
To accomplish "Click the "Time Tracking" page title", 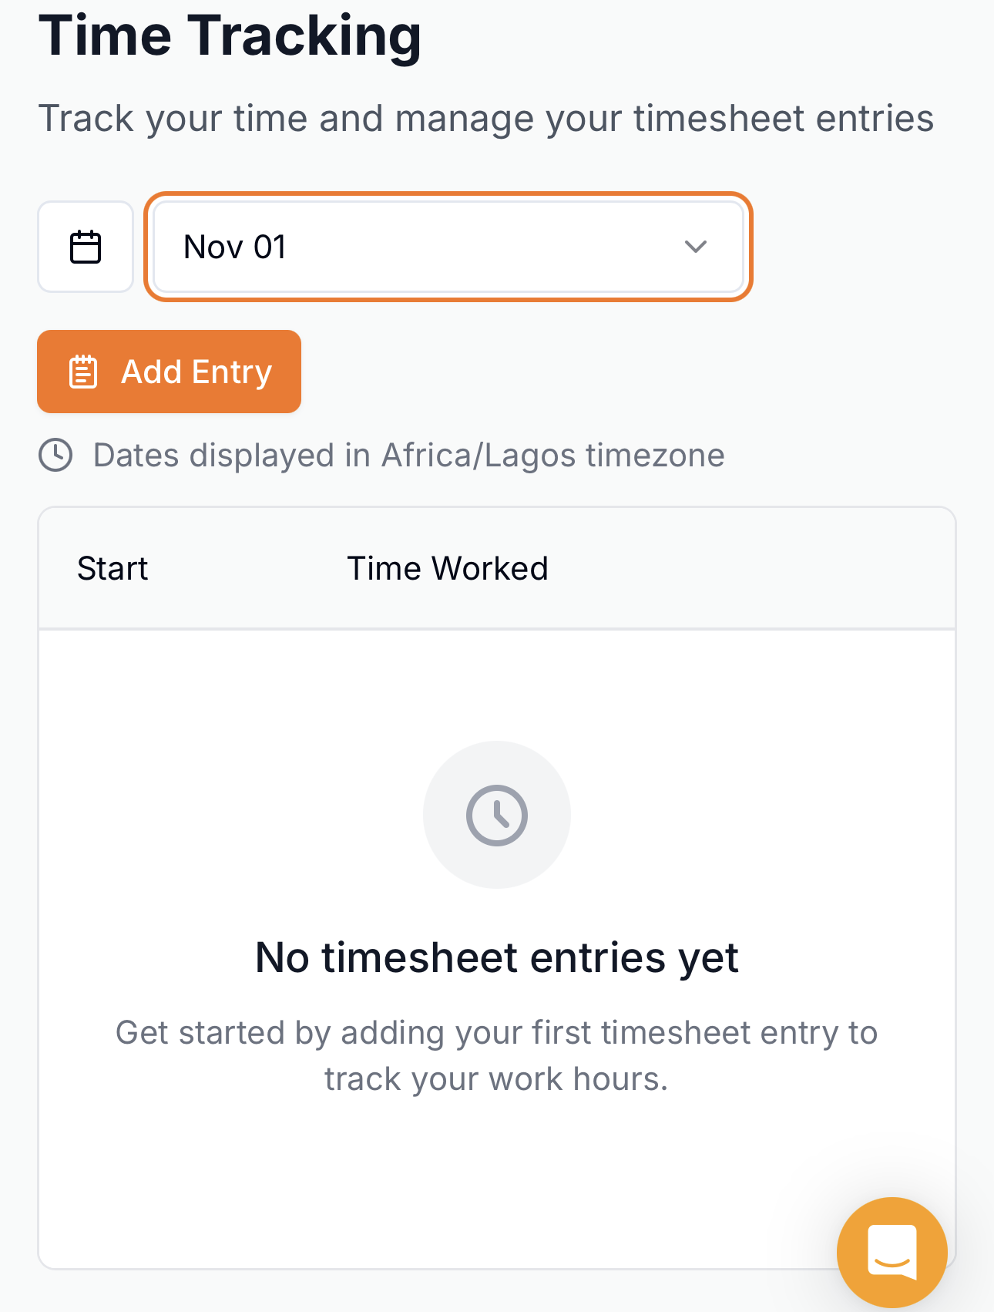I will point(230,35).
